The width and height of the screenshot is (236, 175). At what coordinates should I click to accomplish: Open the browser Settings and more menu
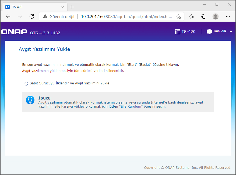[x=228, y=16]
